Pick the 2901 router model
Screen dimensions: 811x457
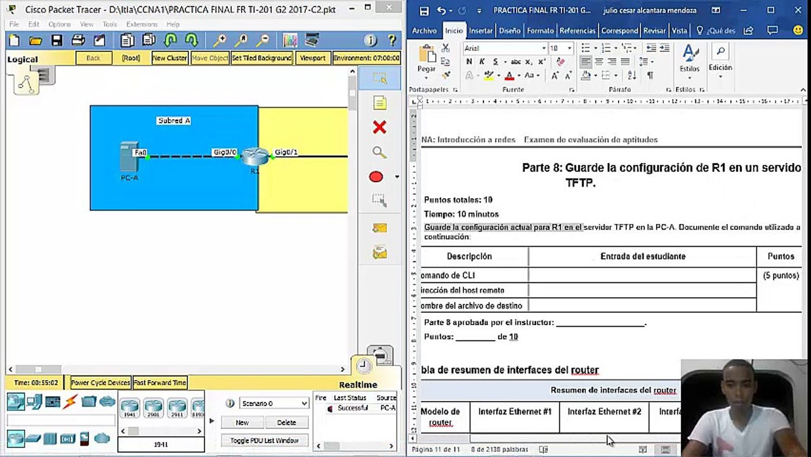click(x=154, y=406)
